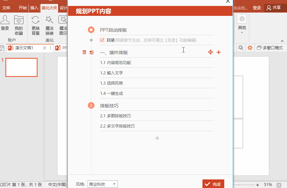Click the title circle marker icon

coord(91,30)
